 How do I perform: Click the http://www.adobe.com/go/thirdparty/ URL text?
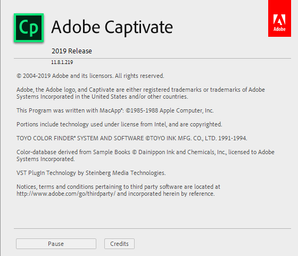(66, 194)
